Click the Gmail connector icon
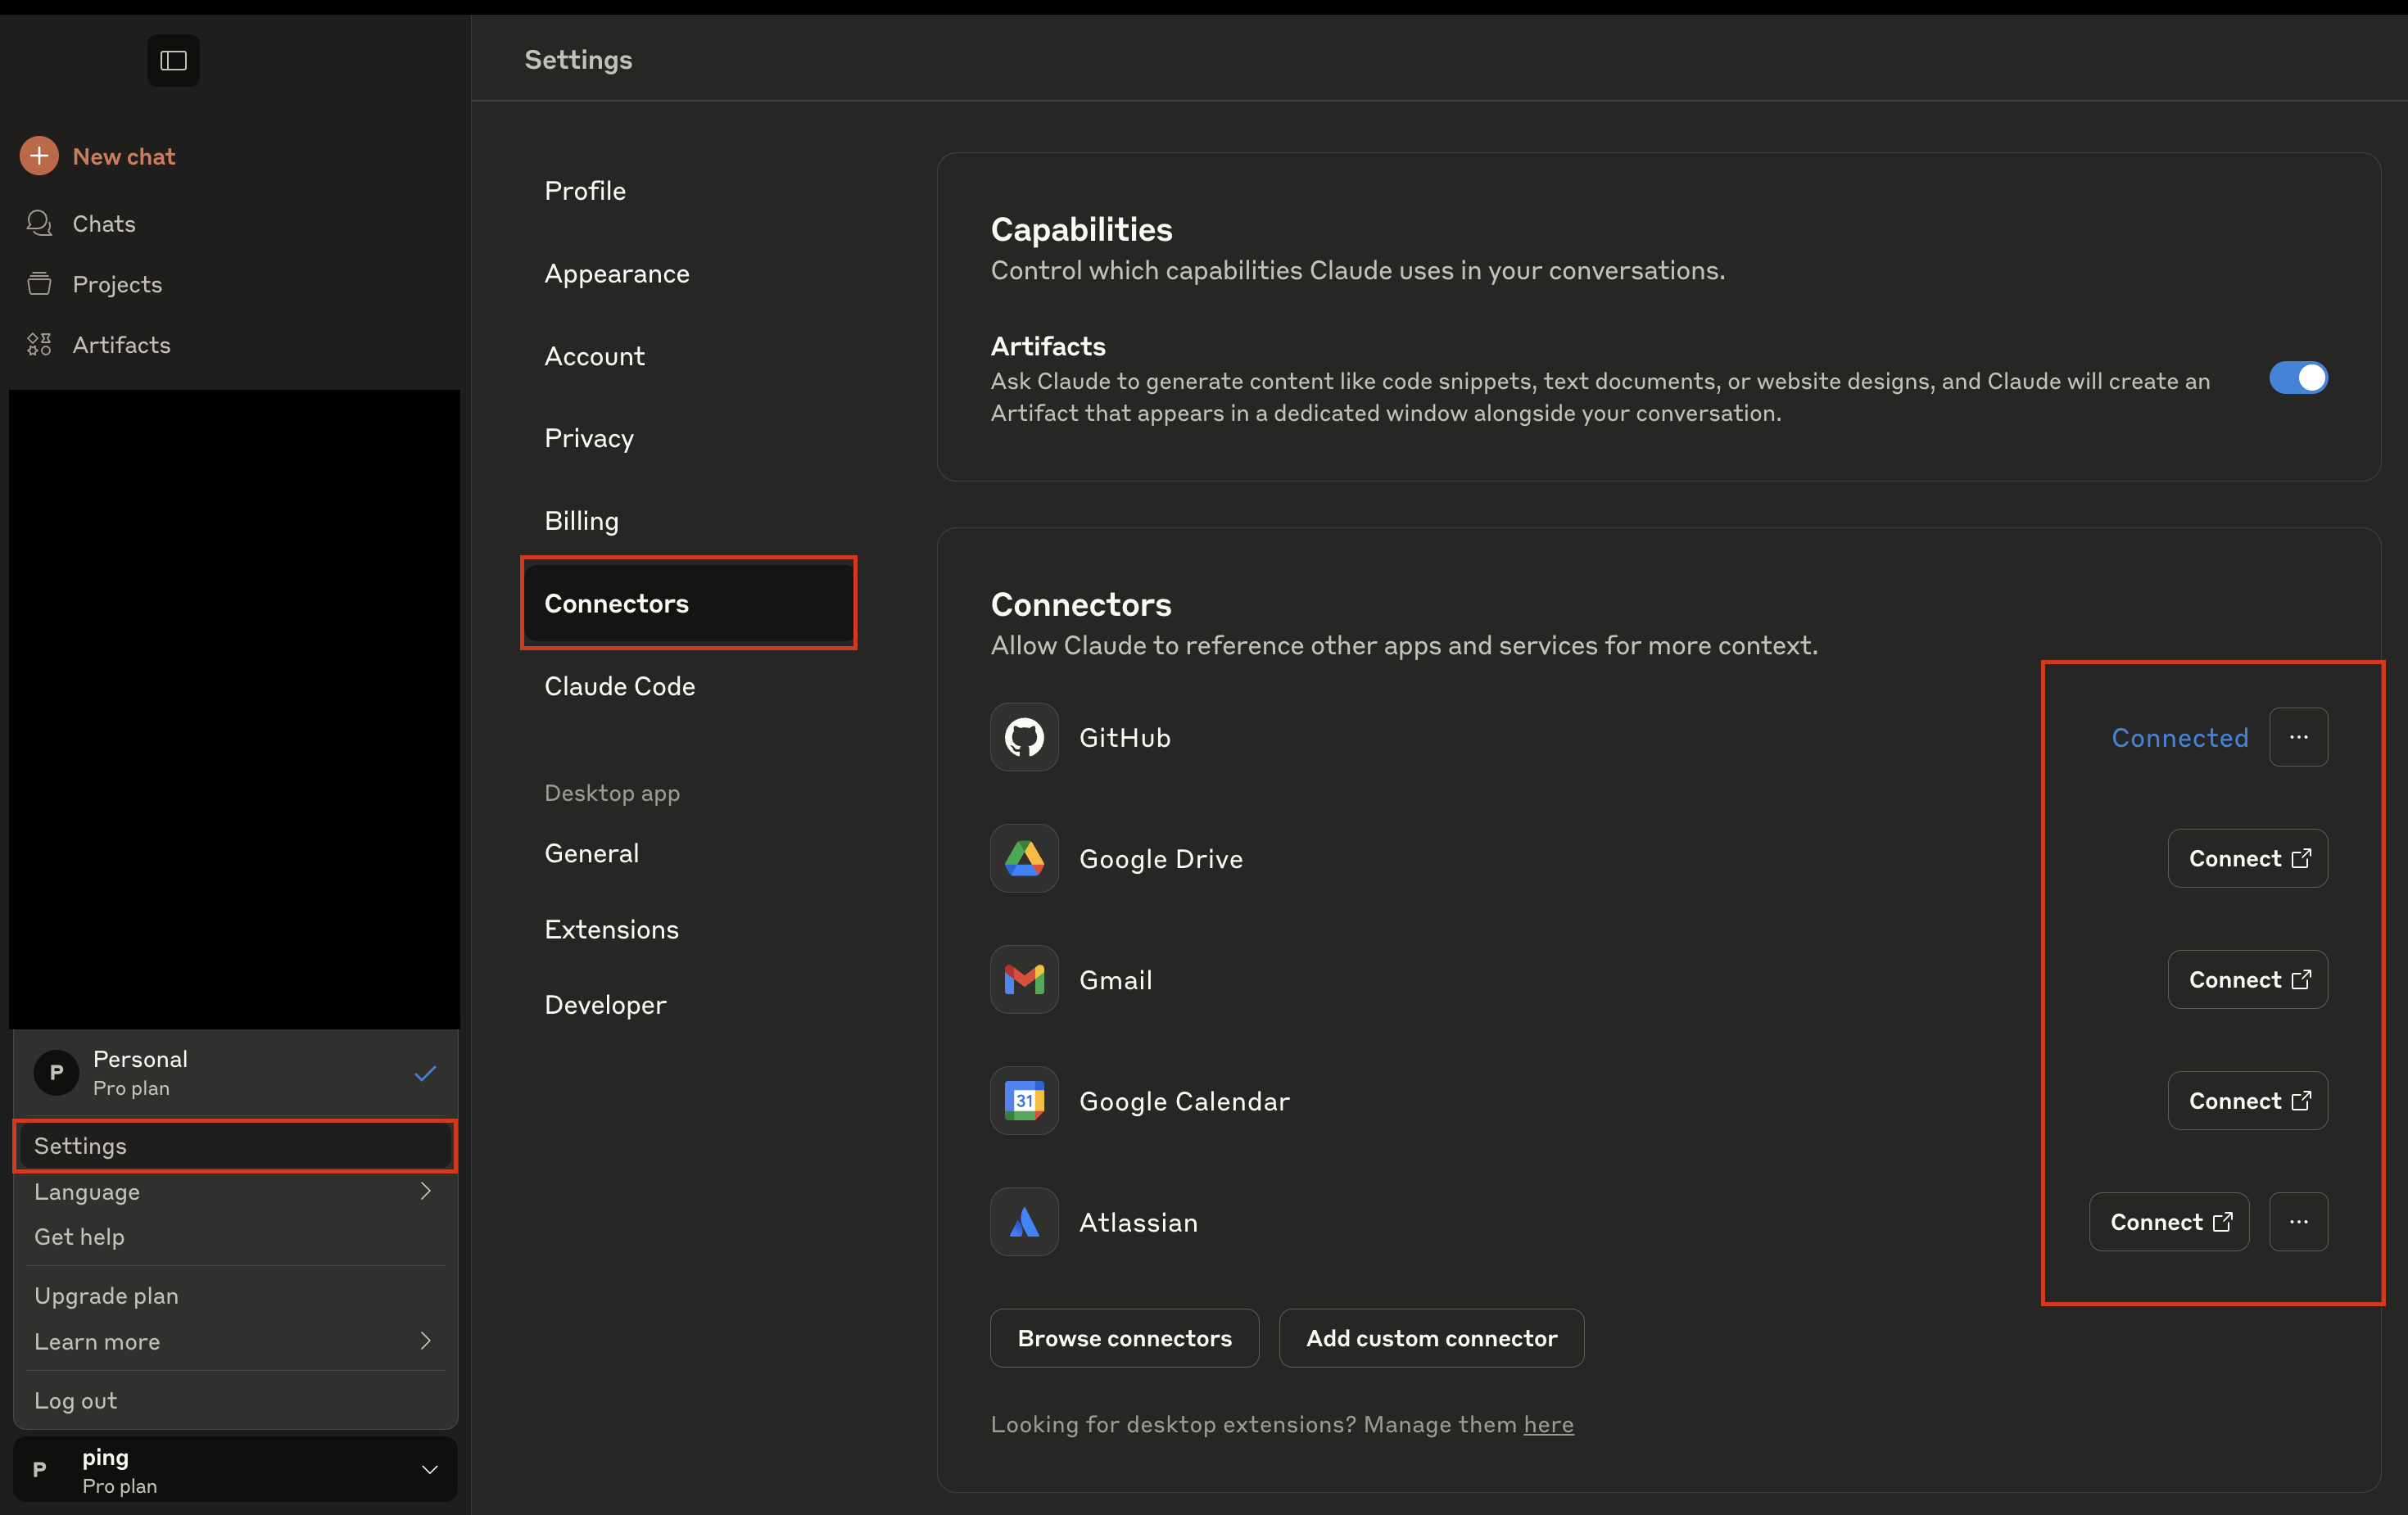This screenshot has width=2408, height=1515. (x=1023, y=980)
